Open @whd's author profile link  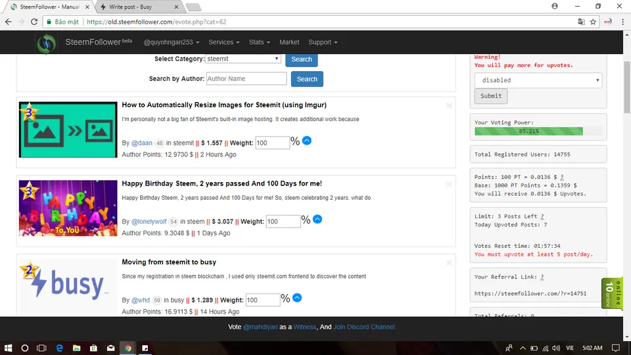click(x=141, y=300)
